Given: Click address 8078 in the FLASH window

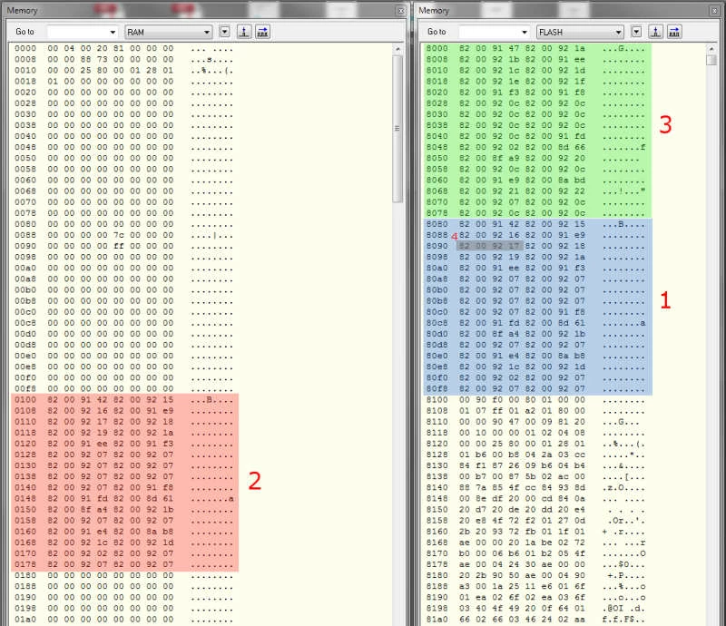Looking at the screenshot, I should 437,213.
